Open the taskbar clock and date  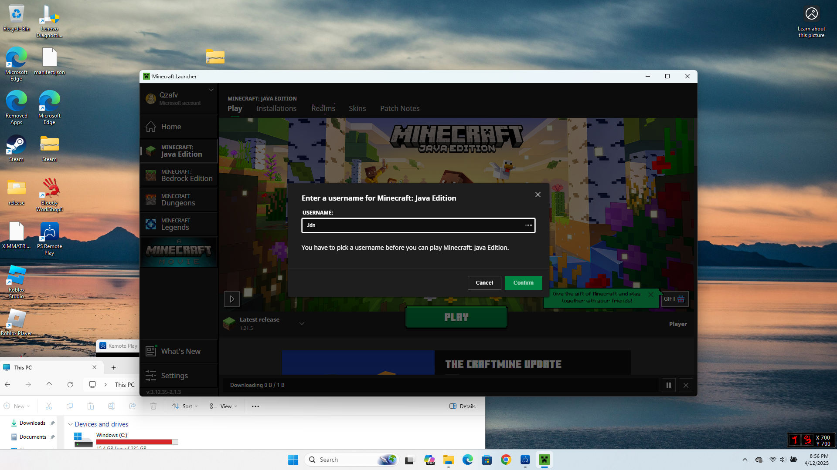pyautogui.click(x=817, y=460)
